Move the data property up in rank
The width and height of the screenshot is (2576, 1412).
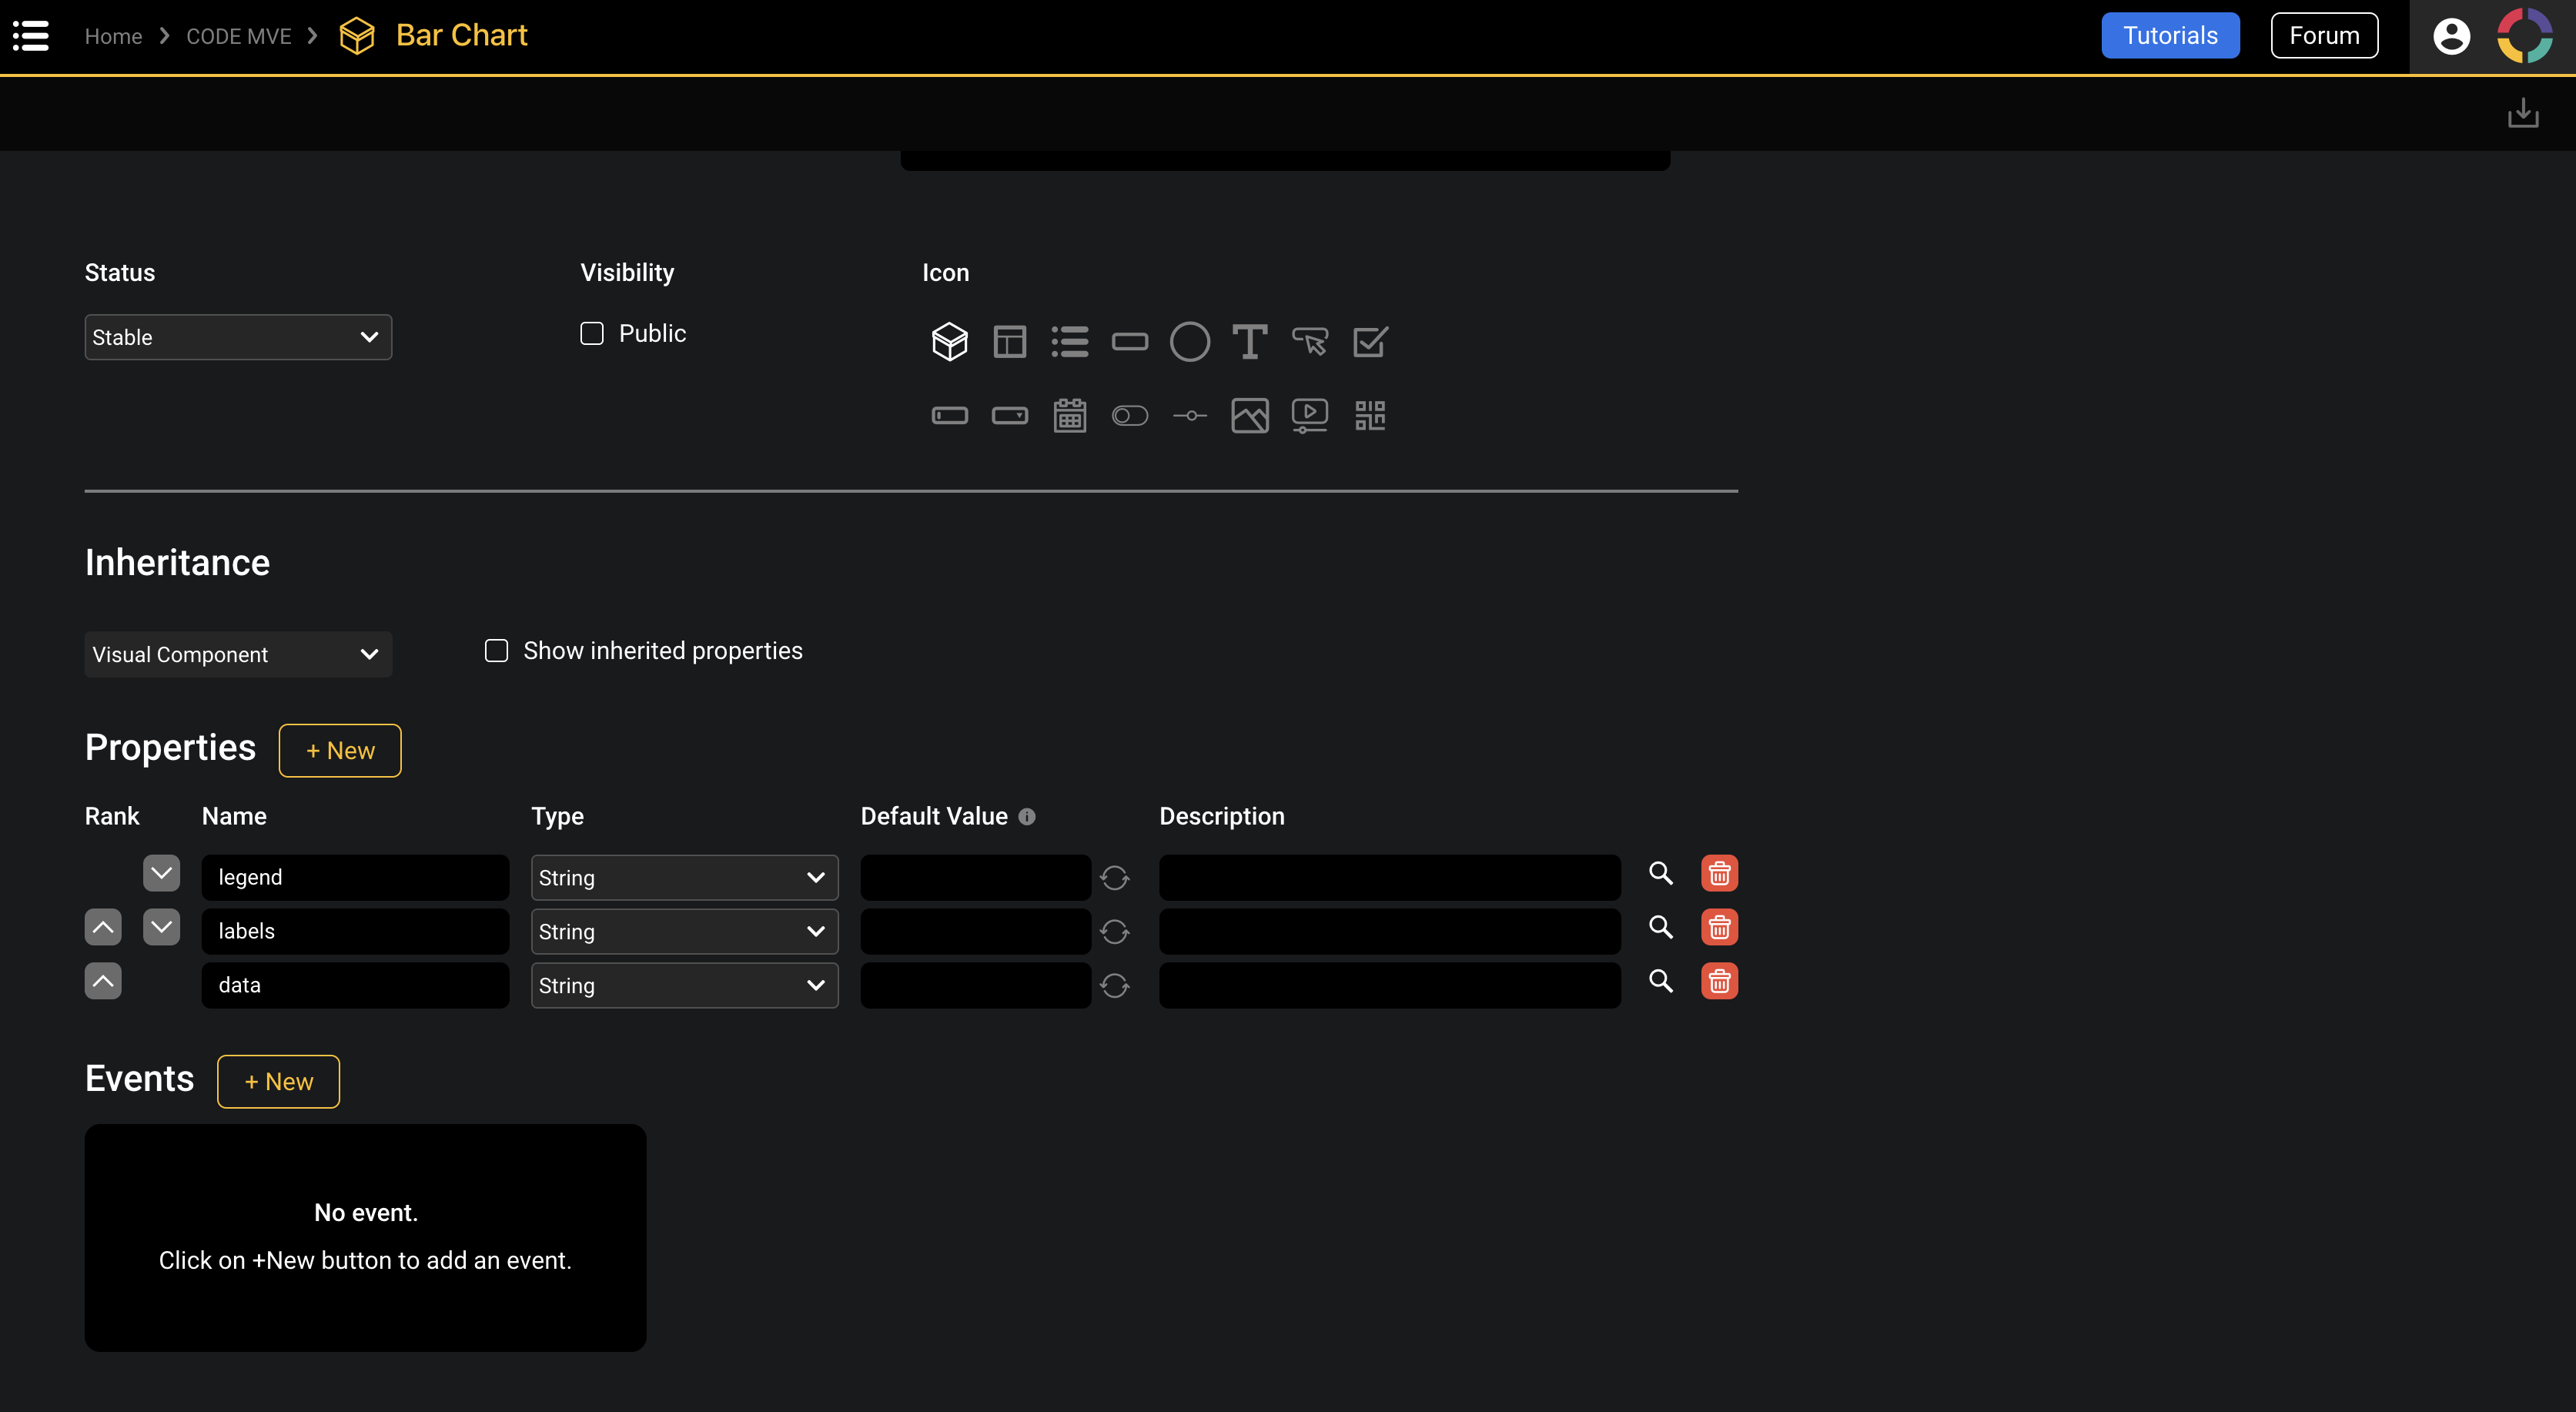point(103,981)
